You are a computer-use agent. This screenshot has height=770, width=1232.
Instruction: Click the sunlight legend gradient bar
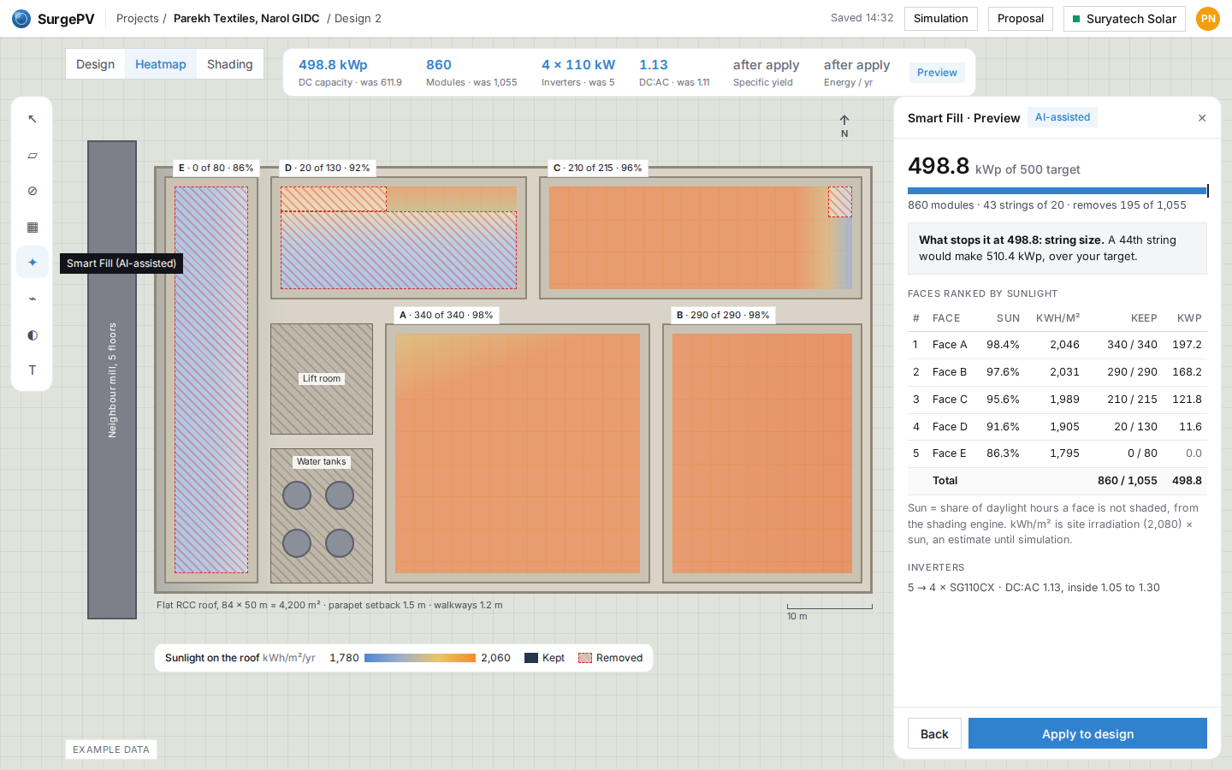click(420, 658)
